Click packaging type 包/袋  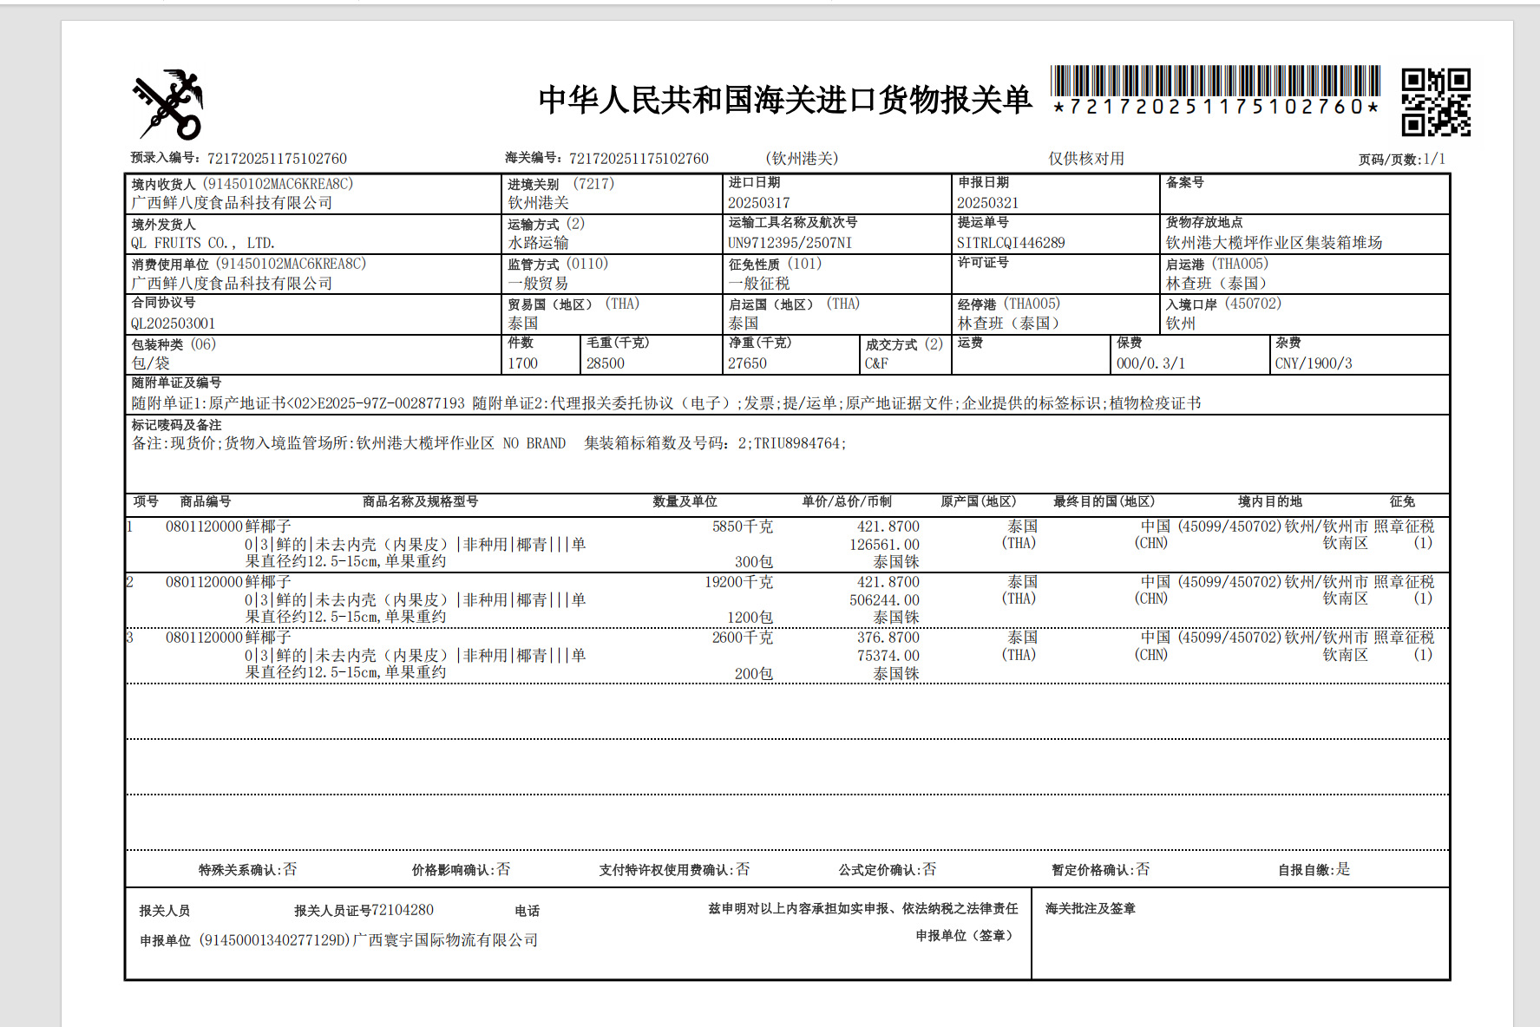click(x=151, y=363)
